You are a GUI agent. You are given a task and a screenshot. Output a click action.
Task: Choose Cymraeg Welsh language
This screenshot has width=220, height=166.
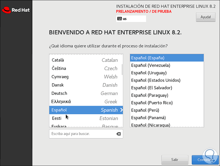(x=86, y=77)
